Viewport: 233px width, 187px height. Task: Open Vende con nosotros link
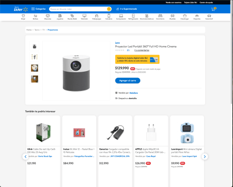tap(174, 2)
